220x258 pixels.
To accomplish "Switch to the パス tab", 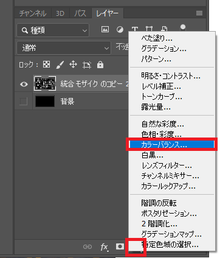I will (x=80, y=13).
